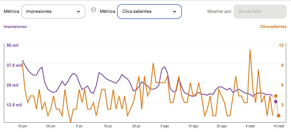
Task: Click the purple Impresiones legend label
Action: coord(15,26)
